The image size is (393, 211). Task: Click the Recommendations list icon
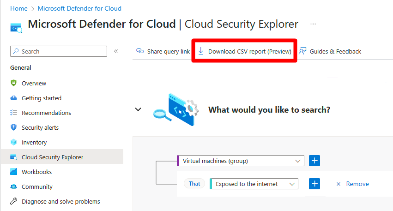pyautogui.click(x=13, y=113)
